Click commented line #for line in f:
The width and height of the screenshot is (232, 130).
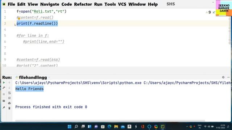(x=33, y=35)
